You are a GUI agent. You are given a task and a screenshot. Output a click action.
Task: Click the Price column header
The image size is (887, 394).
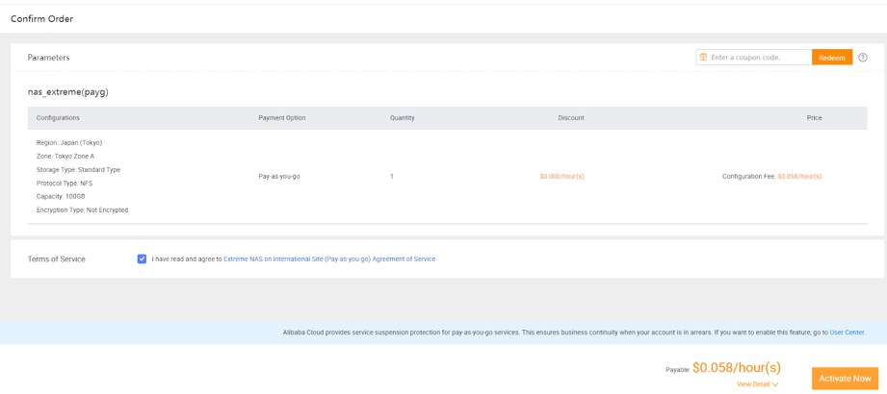point(814,118)
